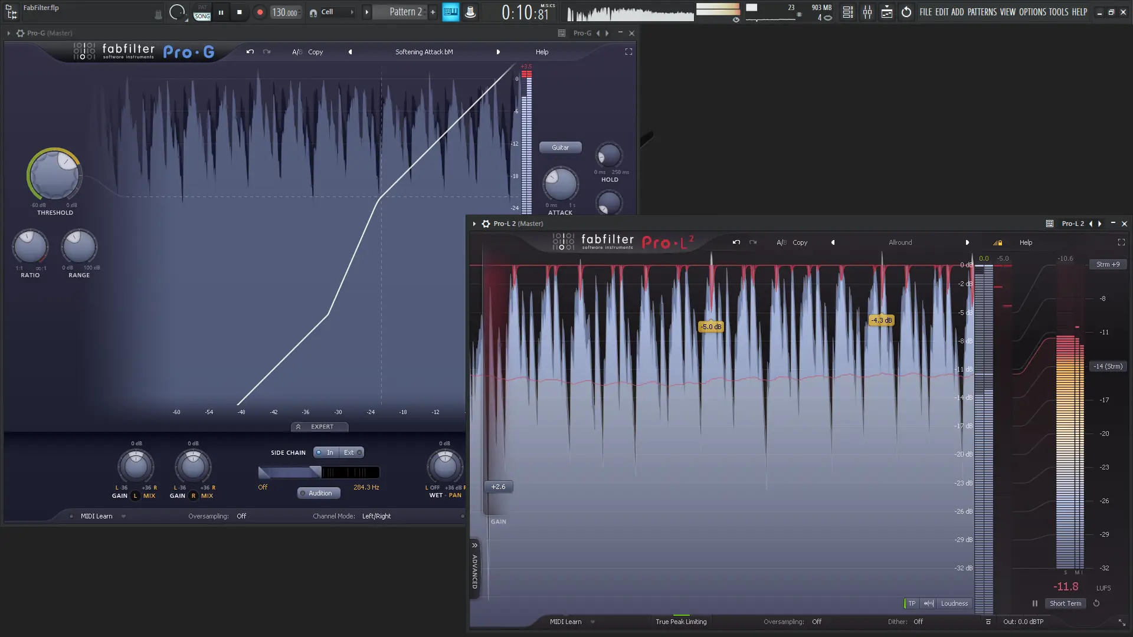Click the metronome icon in toolbar
1133x637 pixels.
point(470,12)
